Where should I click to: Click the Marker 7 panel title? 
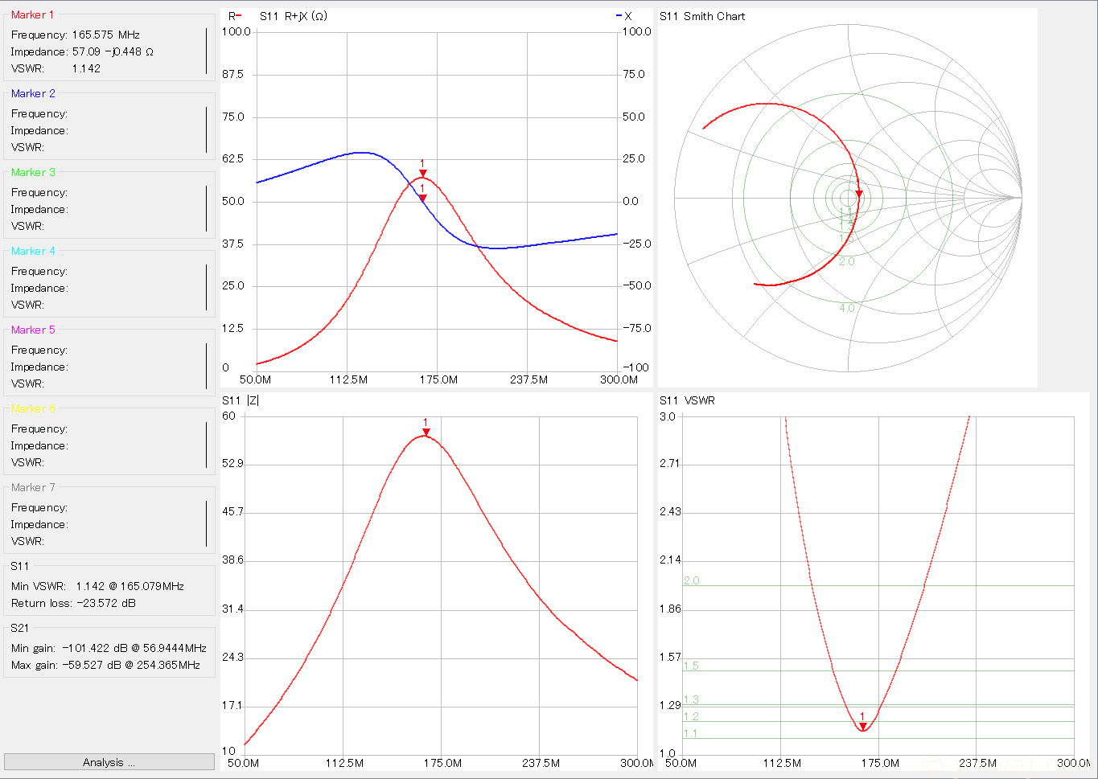point(33,487)
